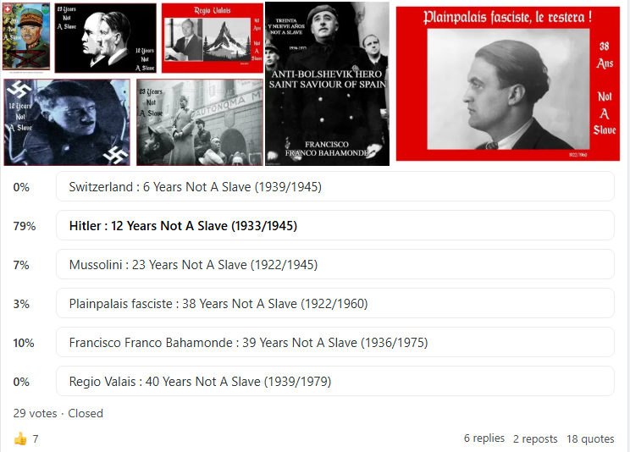This screenshot has width=630, height=452.
Task: Open the large red Plainpalais image
Action: pyautogui.click(x=508, y=84)
